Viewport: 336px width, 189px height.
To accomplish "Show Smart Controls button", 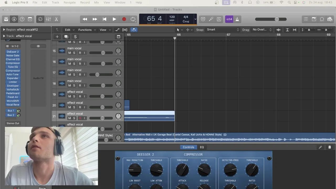I will click(40, 19).
